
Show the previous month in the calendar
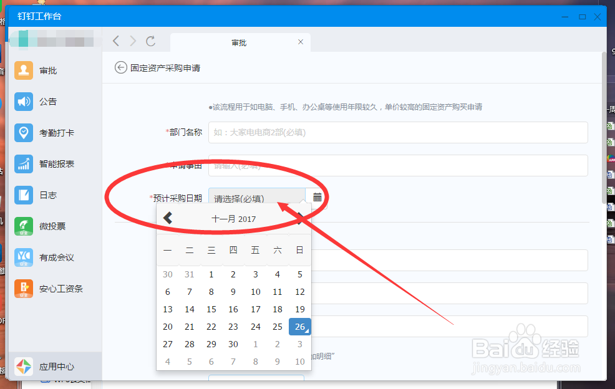(167, 218)
